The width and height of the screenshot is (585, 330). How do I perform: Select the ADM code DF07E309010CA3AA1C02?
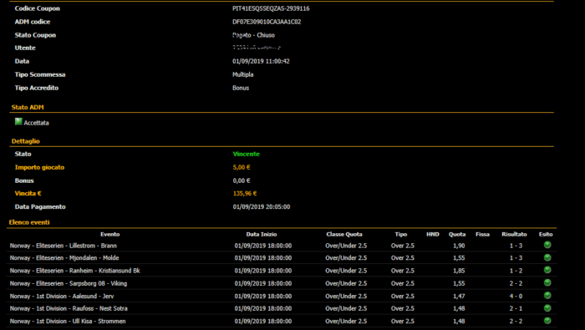click(267, 22)
